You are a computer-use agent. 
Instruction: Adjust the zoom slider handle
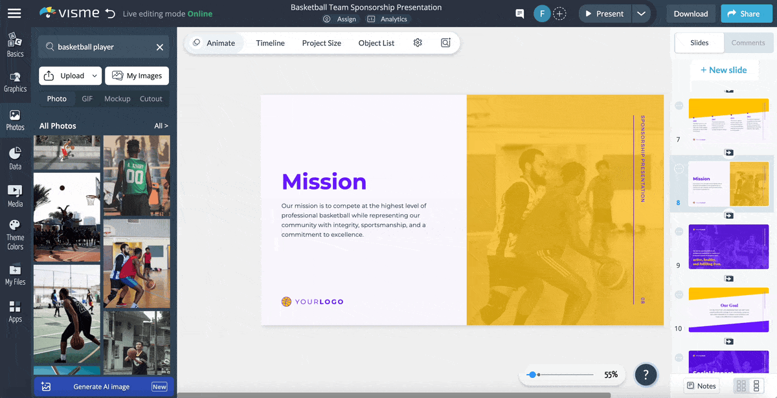coord(532,375)
